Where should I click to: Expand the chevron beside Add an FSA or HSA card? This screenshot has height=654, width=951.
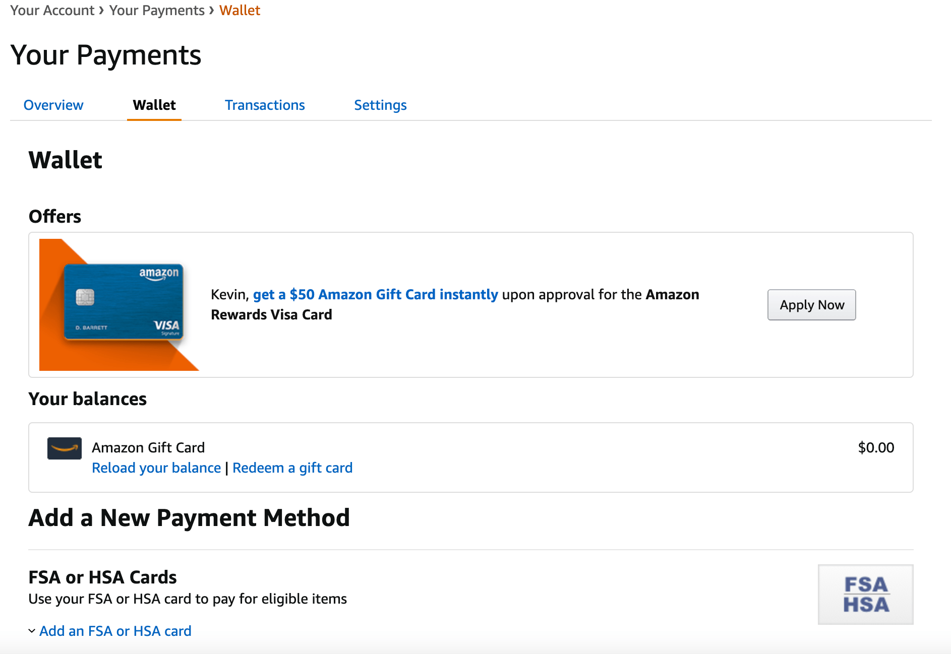(x=32, y=631)
